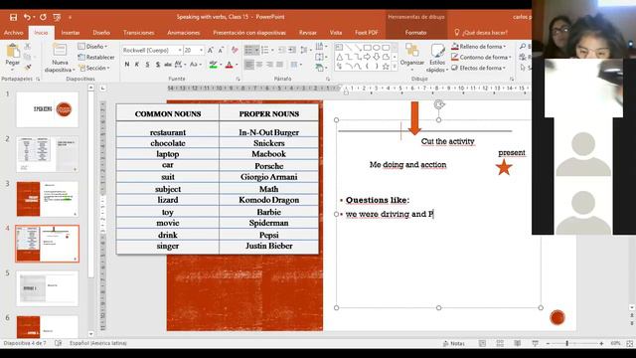Apply the text highlight color swatch
The width and height of the screenshot is (636, 358).
click(213, 65)
